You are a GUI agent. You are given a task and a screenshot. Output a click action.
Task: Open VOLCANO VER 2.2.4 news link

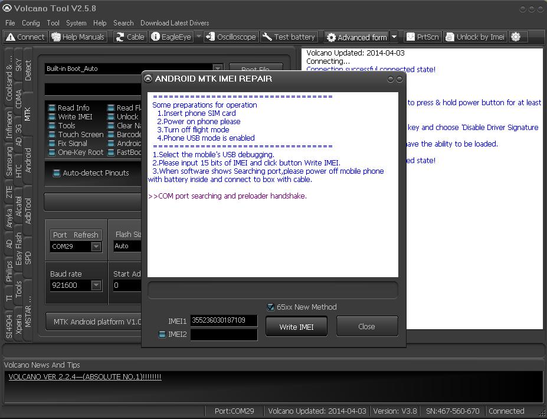(85, 376)
